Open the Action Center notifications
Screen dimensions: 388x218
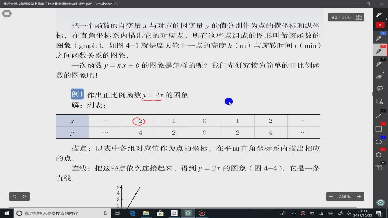[379, 213]
